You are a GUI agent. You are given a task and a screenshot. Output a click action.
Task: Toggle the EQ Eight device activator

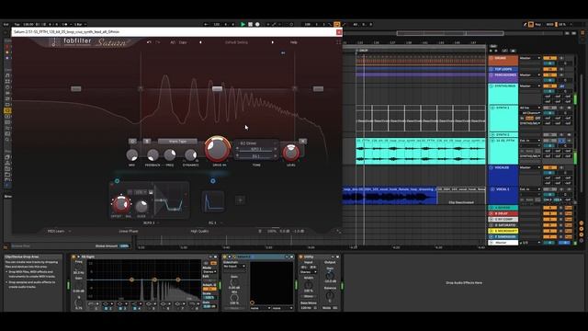(x=73, y=257)
